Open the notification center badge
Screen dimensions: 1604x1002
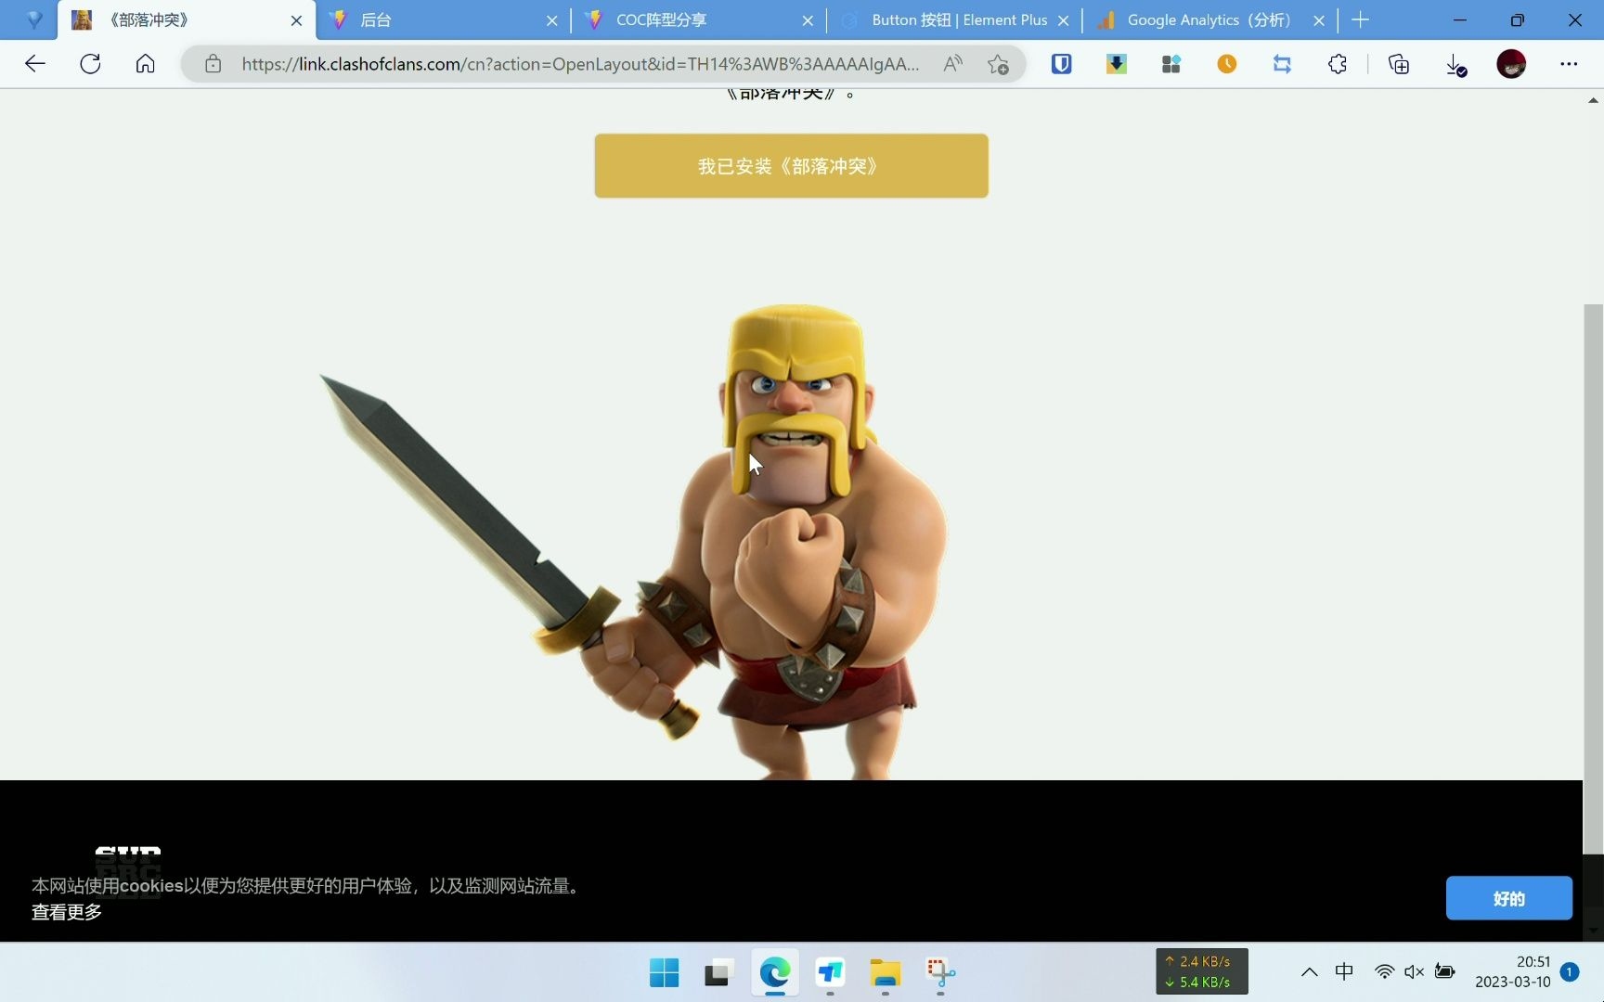(x=1570, y=971)
